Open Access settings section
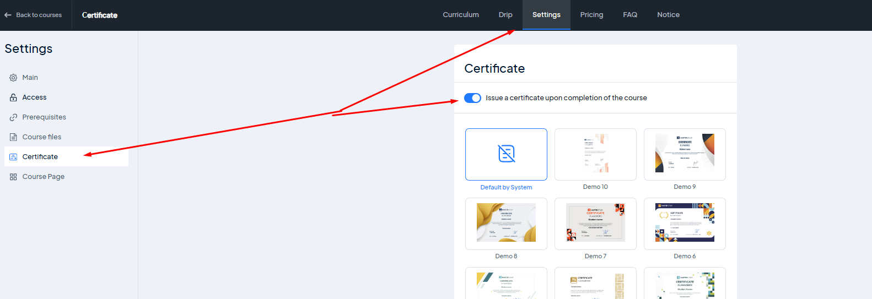 pyautogui.click(x=66, y=97)
